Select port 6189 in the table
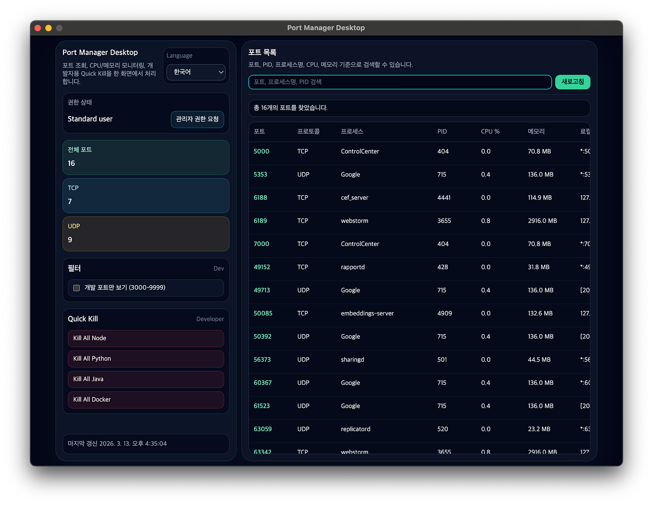653x506 pixels. pyautogui.click(x=260, y=221)
